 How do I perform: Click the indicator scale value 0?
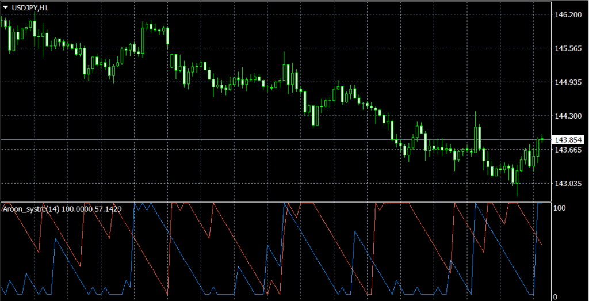click(x=556, y=297)
